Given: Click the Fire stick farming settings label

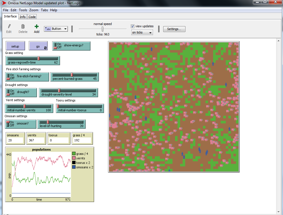Looking at the screenshot, I should pos(23,69).
